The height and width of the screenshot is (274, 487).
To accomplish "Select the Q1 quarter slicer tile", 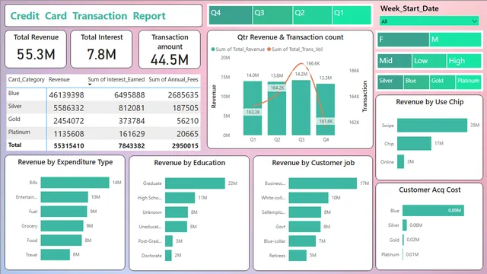I will (352, 15).
